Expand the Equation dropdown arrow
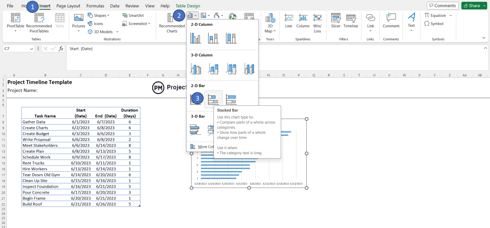The height and width of the screenshot is (228, 490). point(450,15)
